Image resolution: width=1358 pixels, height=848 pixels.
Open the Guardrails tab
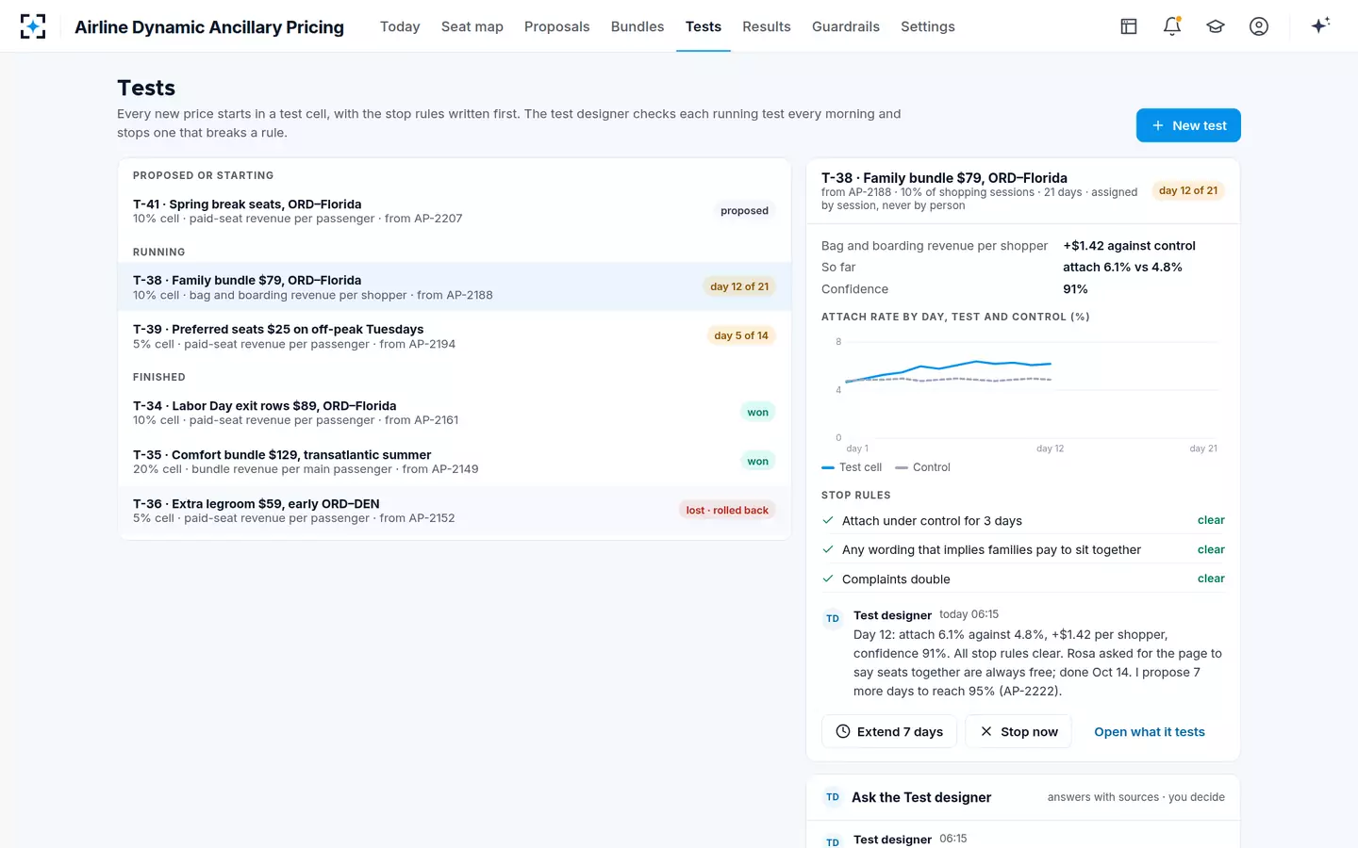pos(846,26)
